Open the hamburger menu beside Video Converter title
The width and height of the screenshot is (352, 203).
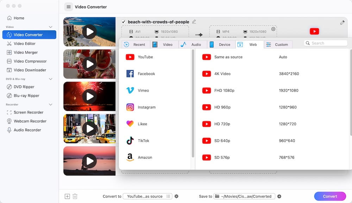pos(69,7)
